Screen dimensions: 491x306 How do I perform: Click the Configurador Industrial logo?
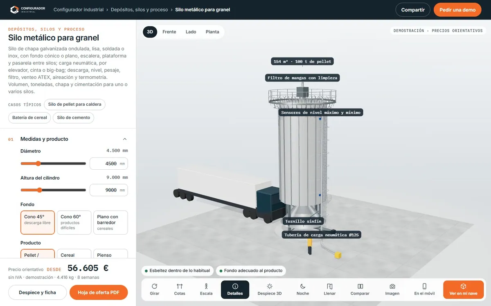click(x=28, y=10)
